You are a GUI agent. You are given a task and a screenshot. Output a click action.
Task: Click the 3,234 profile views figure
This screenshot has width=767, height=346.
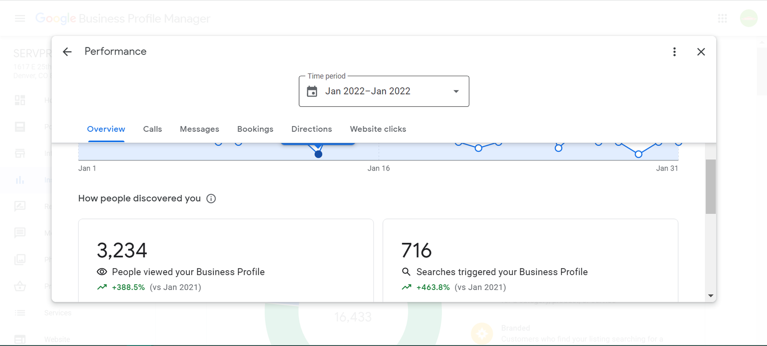[x=122, y=250]
